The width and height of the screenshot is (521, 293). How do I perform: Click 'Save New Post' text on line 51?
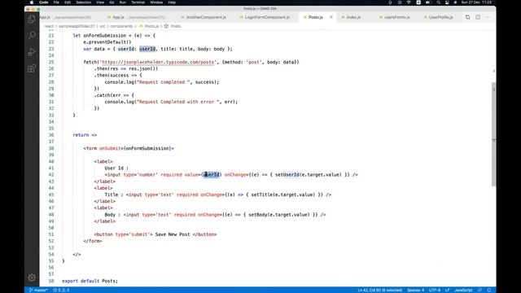(x=173, y=234)
